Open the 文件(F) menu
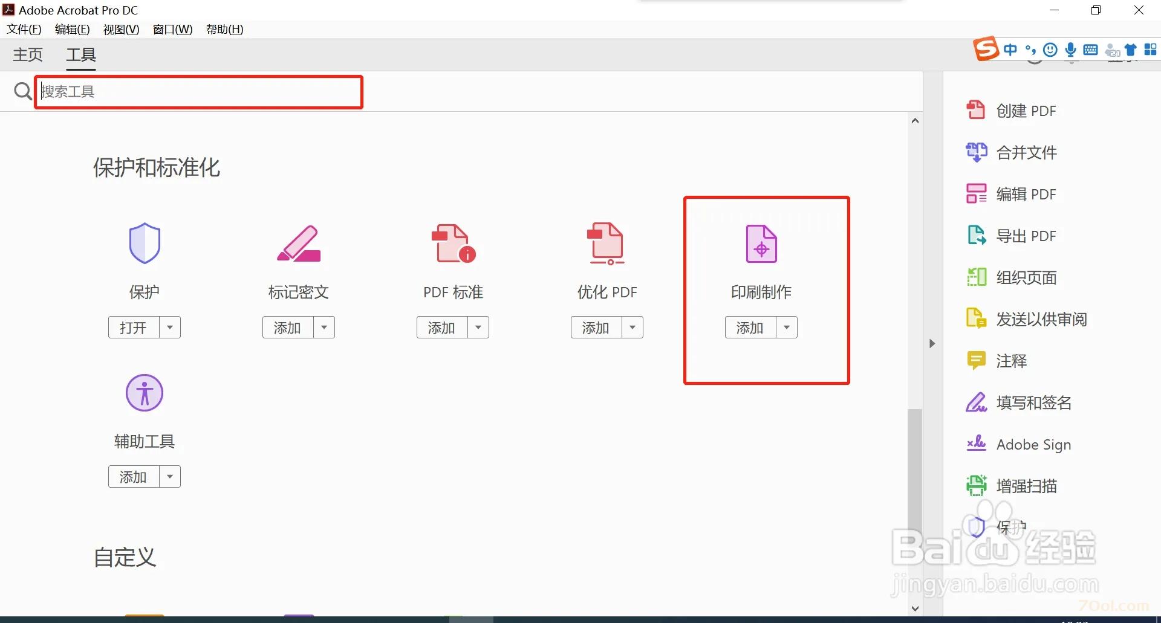Viewport: 1161px width, 623px height. 24,29
